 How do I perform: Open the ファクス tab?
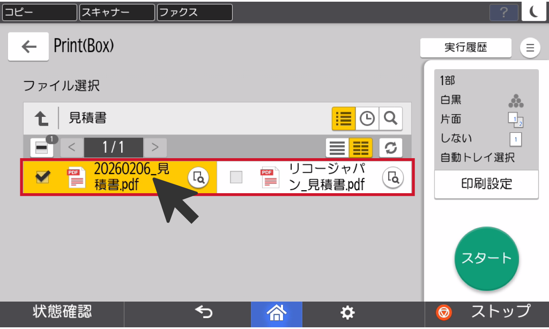pyautogui.click(x=195, y=12)
